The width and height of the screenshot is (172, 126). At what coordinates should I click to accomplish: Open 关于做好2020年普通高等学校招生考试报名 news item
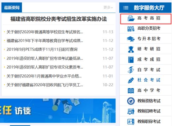point(45,32)
